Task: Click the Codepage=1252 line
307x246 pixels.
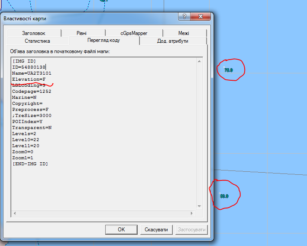Action: [x=32, y=91]
